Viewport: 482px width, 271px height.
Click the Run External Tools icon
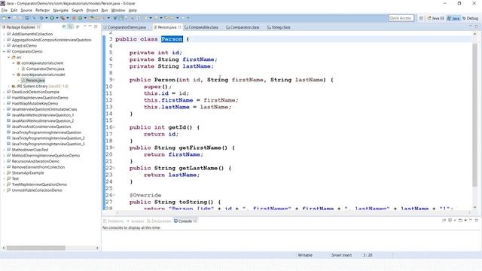coord(63,18)
